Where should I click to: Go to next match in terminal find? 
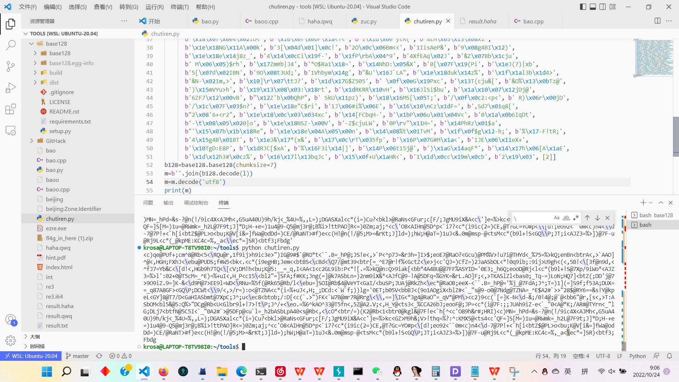[597, 218]
